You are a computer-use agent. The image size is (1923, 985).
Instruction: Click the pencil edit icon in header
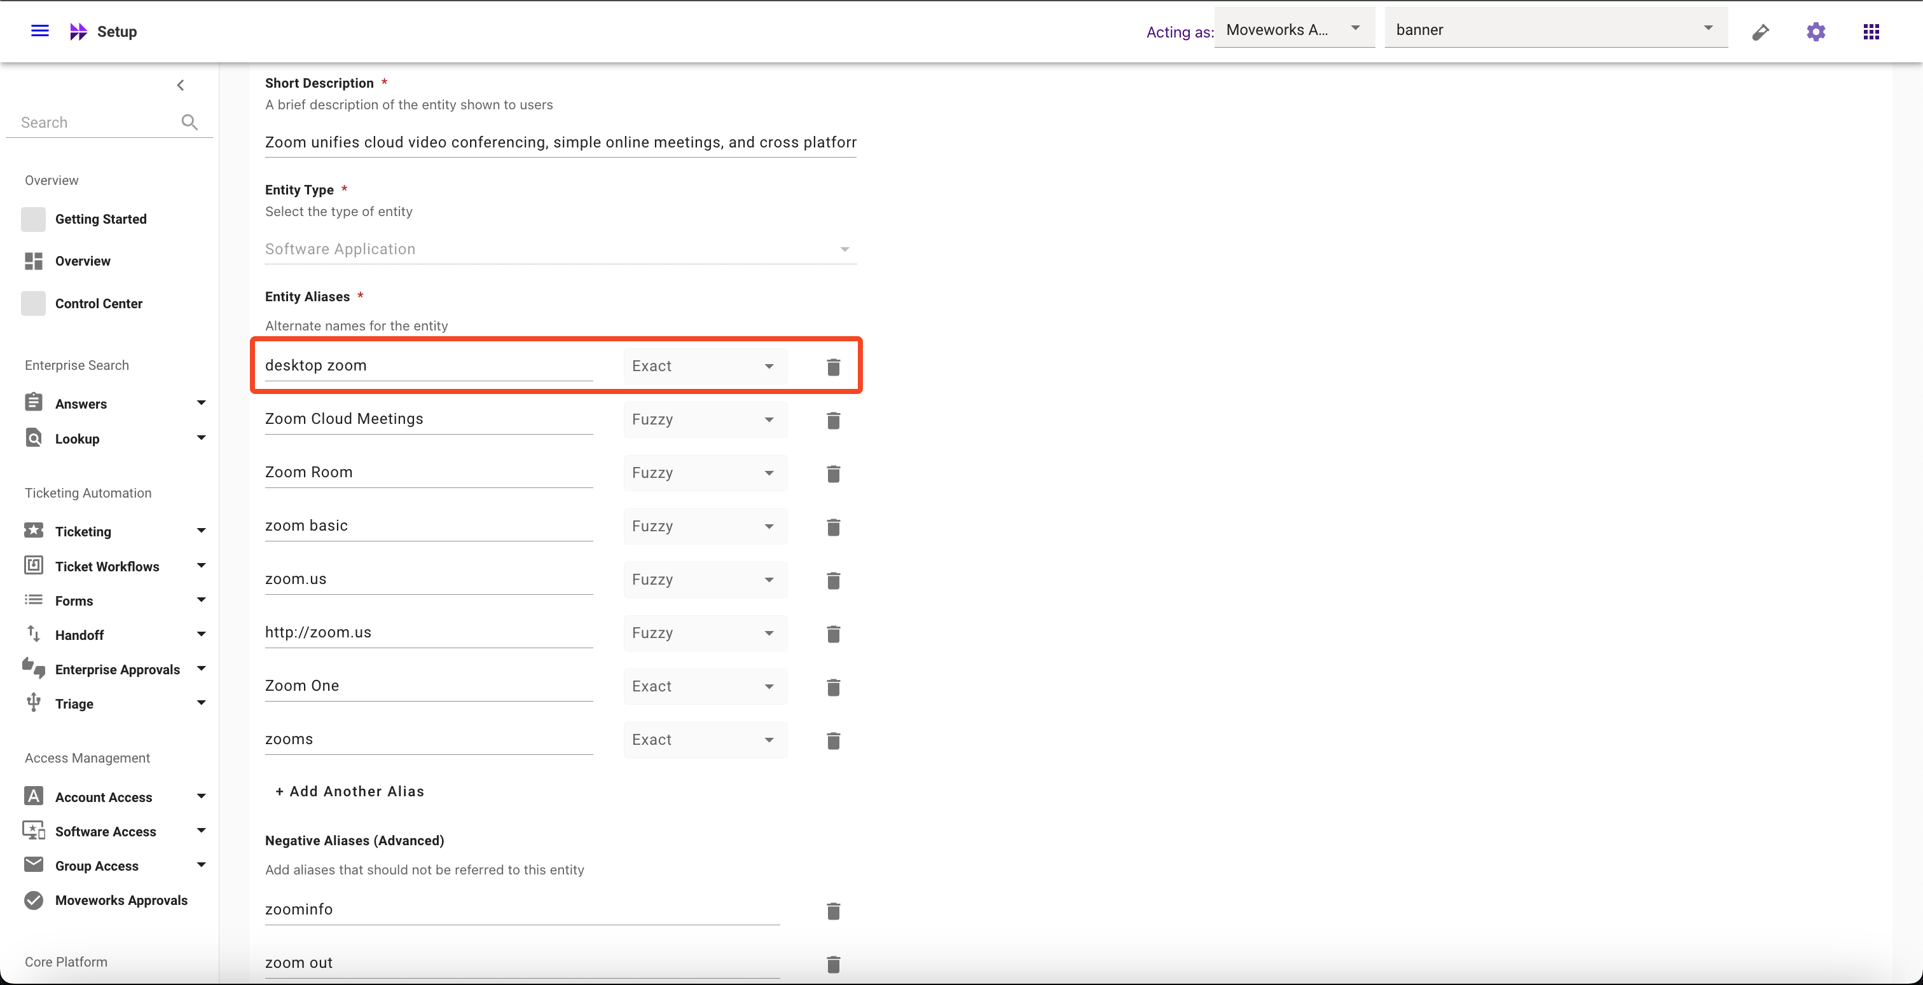(x=1760, y=31)
